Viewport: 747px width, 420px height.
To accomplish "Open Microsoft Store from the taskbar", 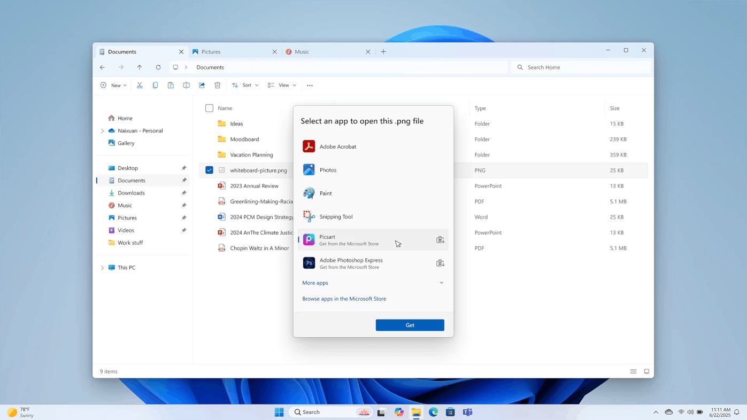I will tap(450, 412).
